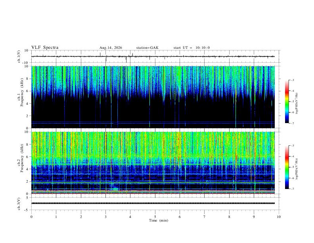The width and height of the screenshot is (314, 243).
Task: Click the 0 minute tick on time axis
Action: click(31, 217)
